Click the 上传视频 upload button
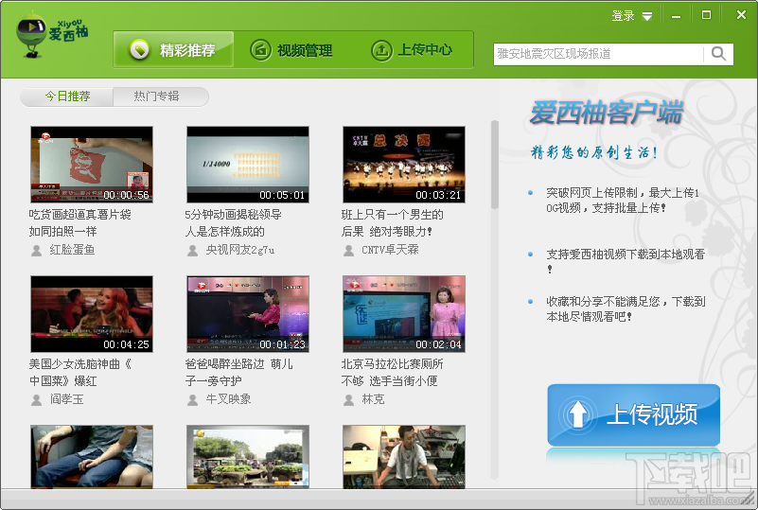 tap(634, 414)
